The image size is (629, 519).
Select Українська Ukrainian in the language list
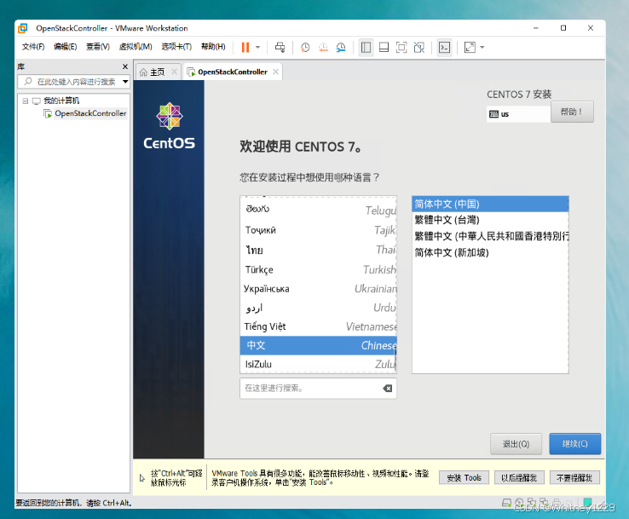319,288
